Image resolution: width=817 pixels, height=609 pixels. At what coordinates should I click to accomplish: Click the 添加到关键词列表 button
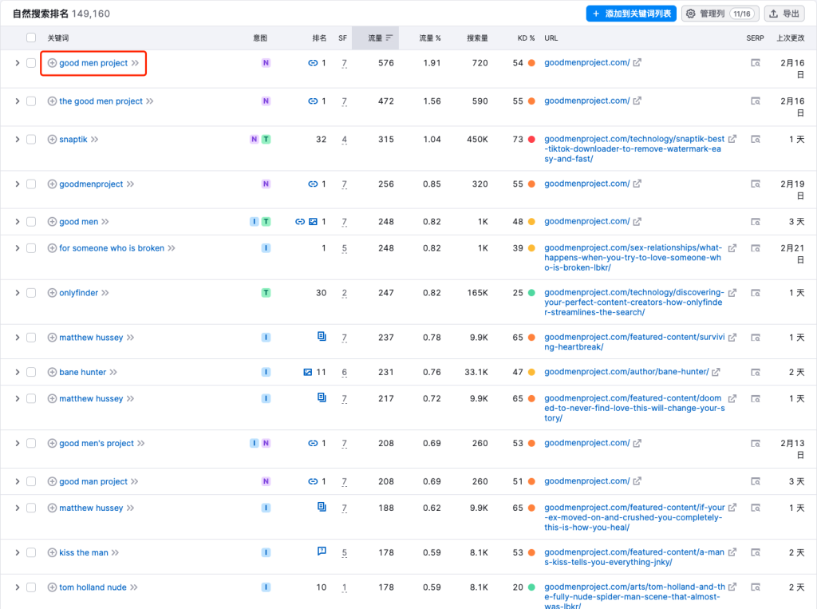pyautogui.click(x=631, y=14)
